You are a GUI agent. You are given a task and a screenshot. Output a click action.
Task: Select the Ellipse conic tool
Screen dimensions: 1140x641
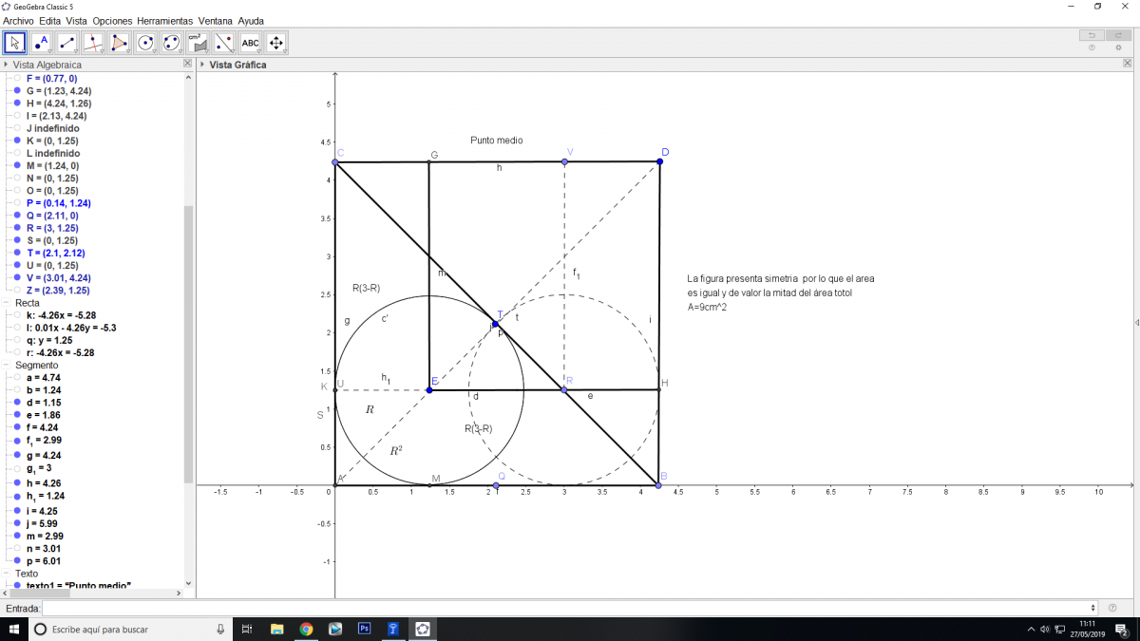coord(172,43)
